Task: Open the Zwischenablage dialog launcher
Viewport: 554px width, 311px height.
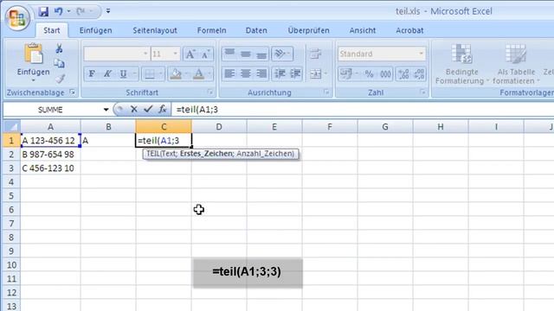Action: click(73, 92)
